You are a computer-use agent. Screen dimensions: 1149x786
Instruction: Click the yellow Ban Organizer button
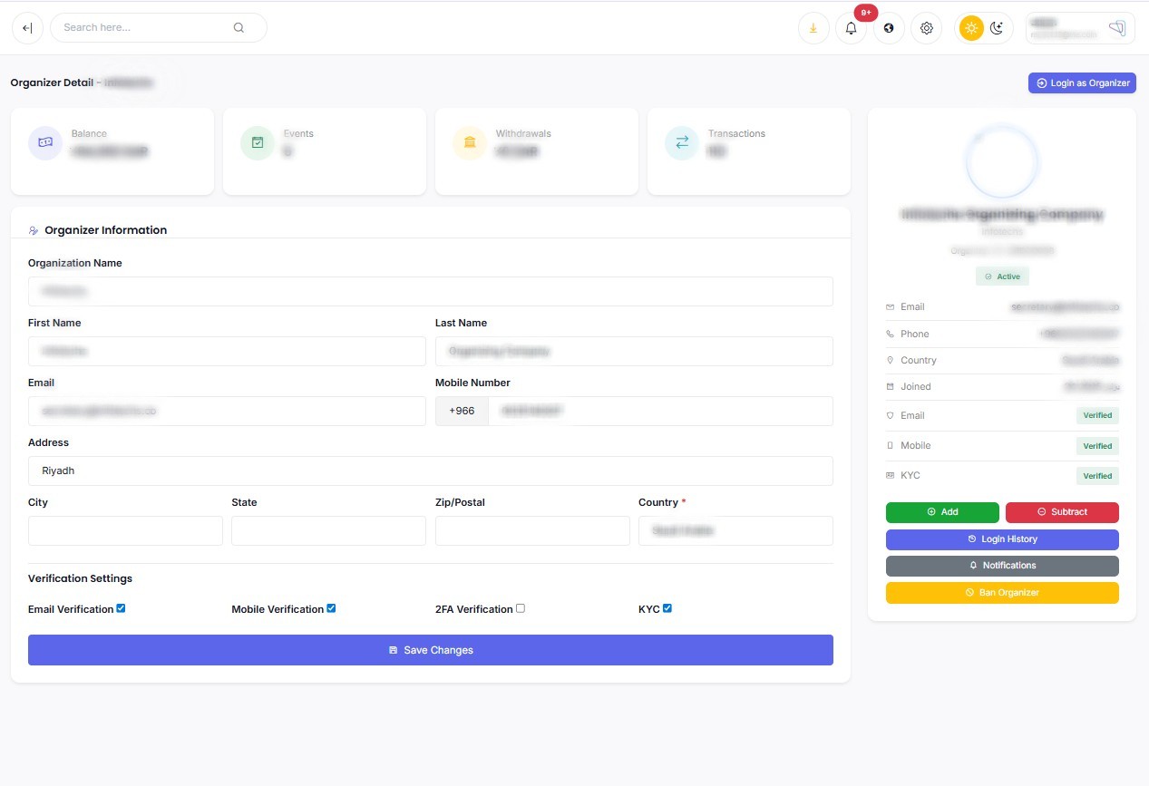click(x=1001, y=593)
